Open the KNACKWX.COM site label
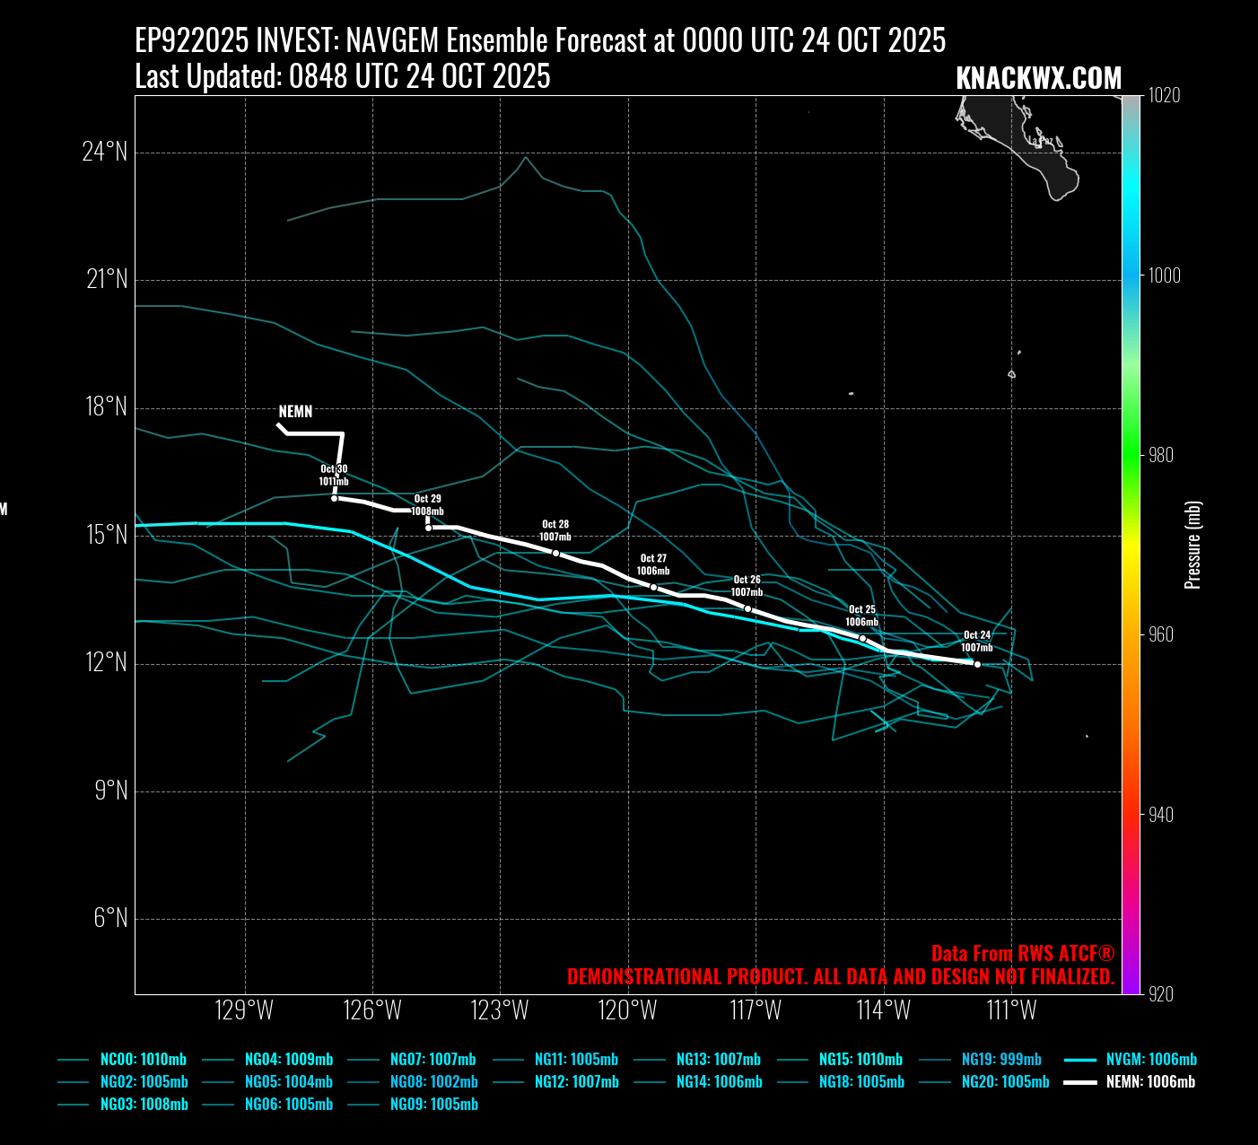 pos(1038,79)
